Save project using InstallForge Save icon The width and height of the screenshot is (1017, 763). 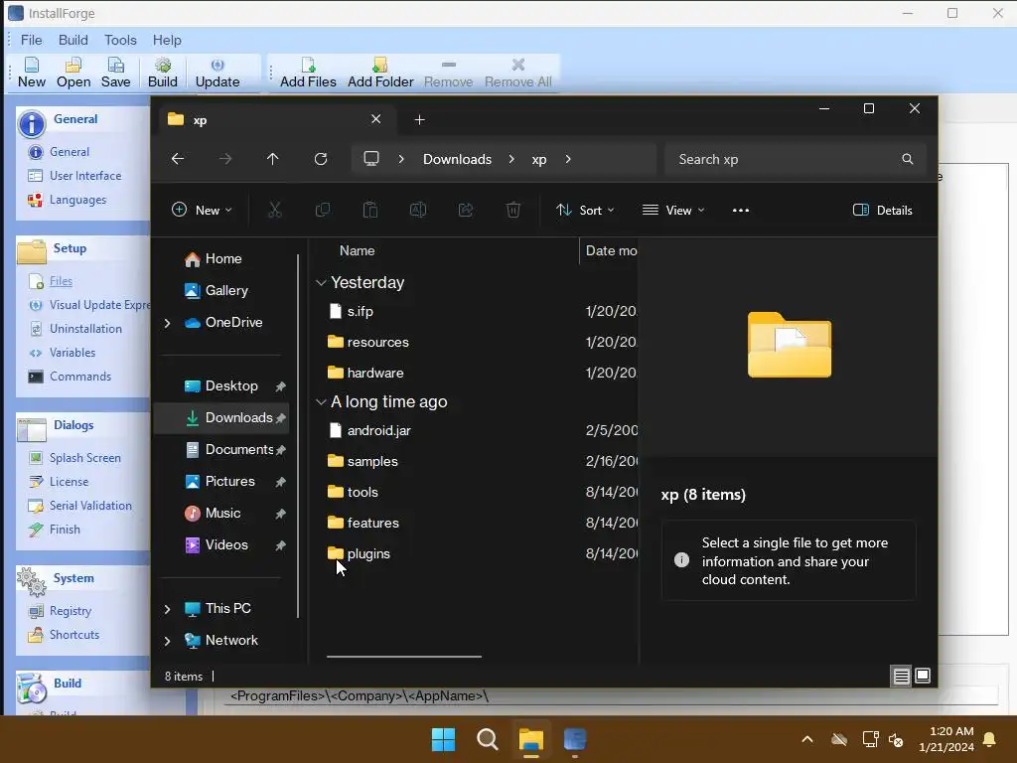tap(115, 72)
